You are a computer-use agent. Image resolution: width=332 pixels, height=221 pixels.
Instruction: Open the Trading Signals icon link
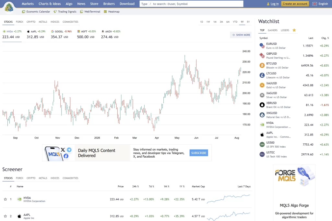tap(55, 12)
